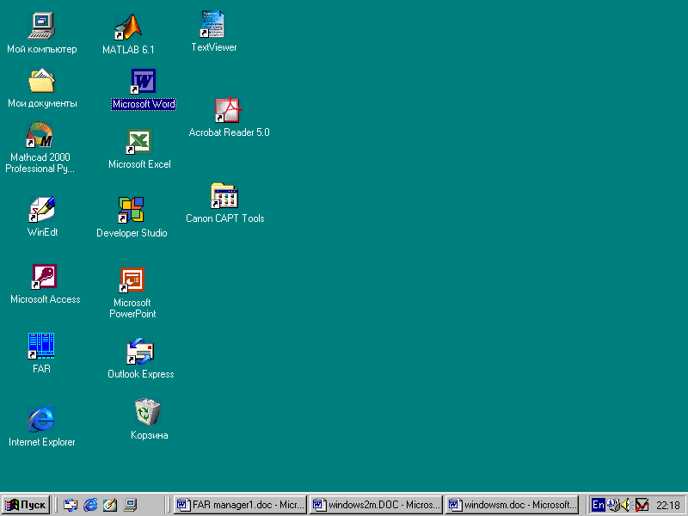Open the Пуск start menu button
The width and height of the screenshot is (688, 516).
[x=26, y=505]
